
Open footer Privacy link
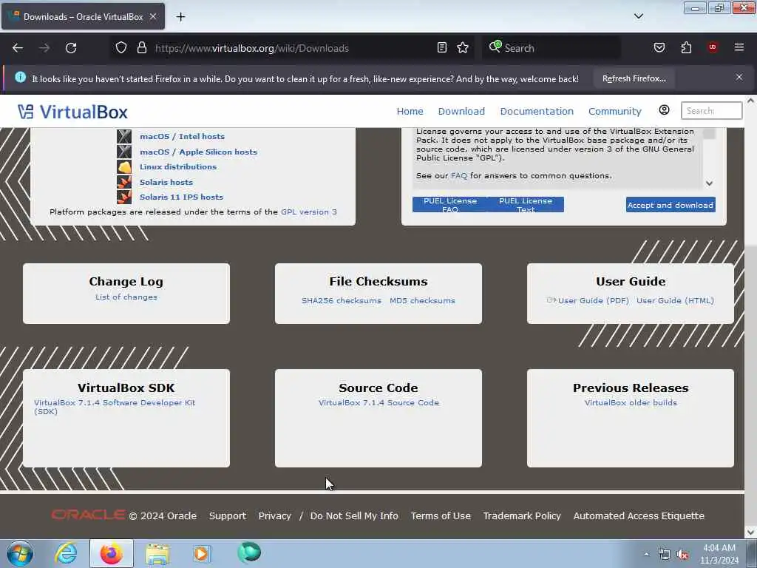click(x=275, y=515)
